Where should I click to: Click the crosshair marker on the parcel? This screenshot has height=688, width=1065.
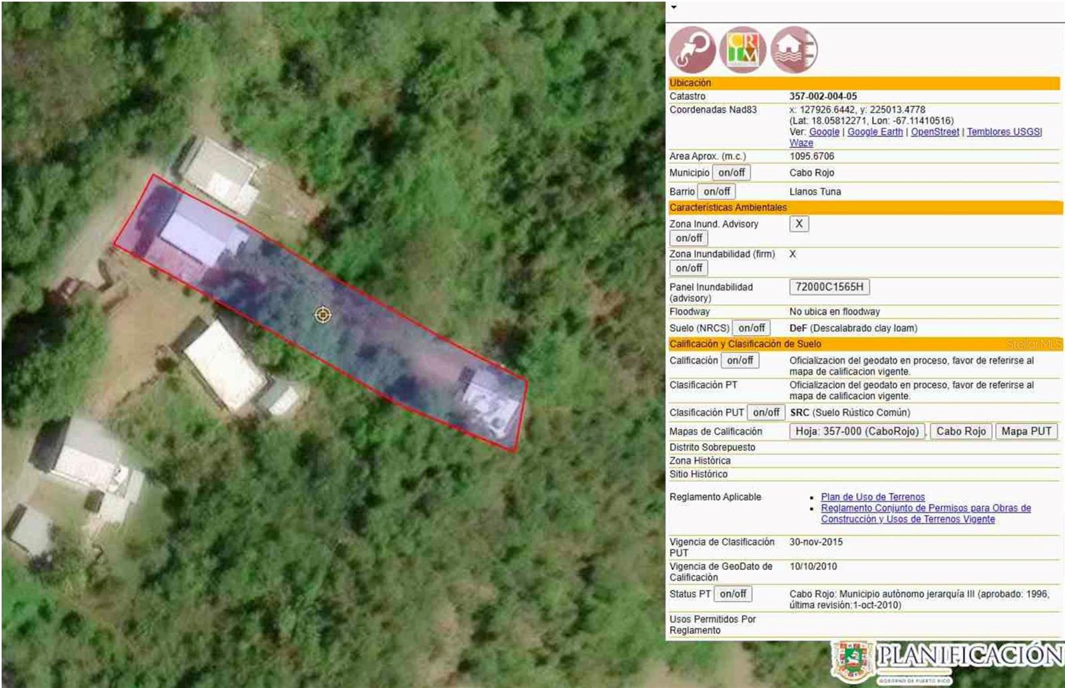point(323,314)
